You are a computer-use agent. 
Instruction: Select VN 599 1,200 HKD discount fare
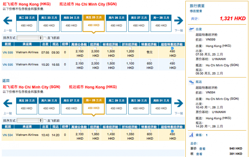click(130, 48)
